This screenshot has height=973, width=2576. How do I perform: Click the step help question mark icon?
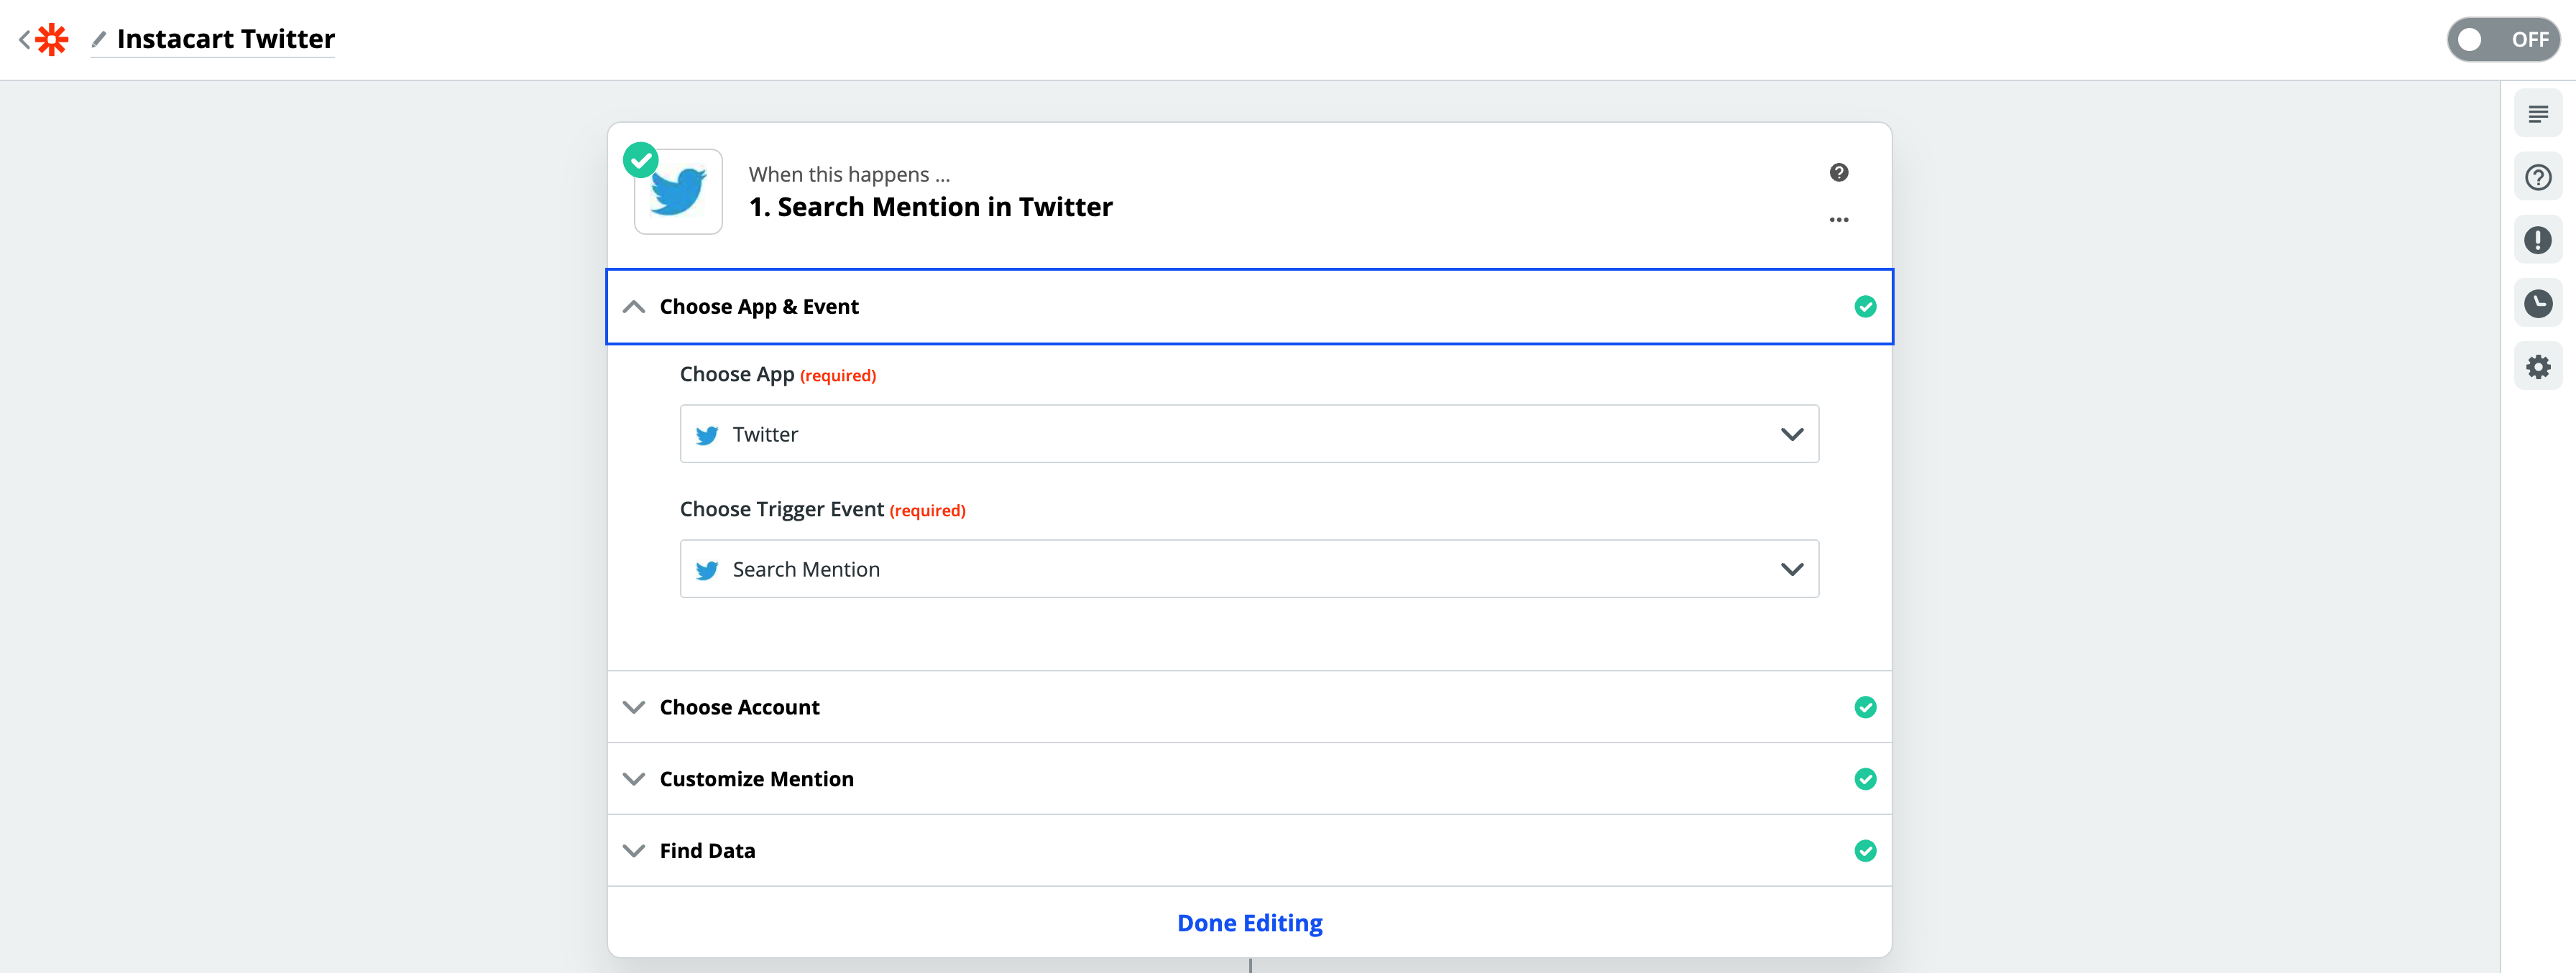[1838, 173]
